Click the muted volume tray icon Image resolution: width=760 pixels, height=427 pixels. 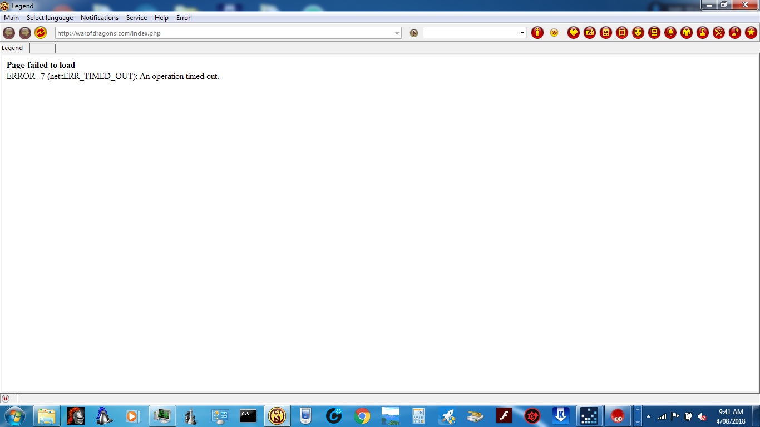[702, 416]
